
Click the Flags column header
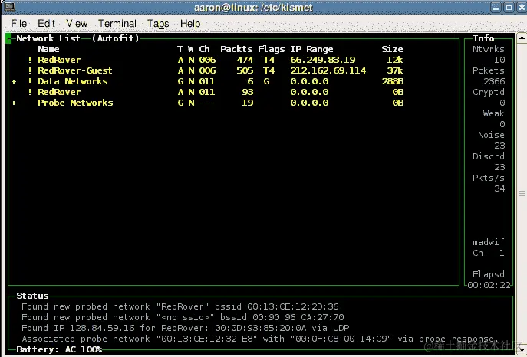tap(272, 49)
